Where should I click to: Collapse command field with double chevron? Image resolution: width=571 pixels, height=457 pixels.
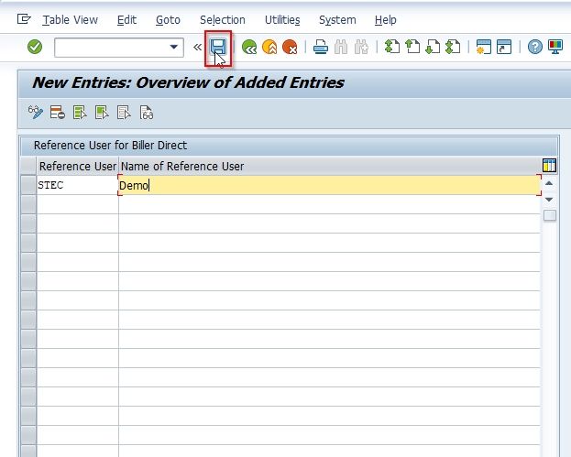[x=197, y=47]
